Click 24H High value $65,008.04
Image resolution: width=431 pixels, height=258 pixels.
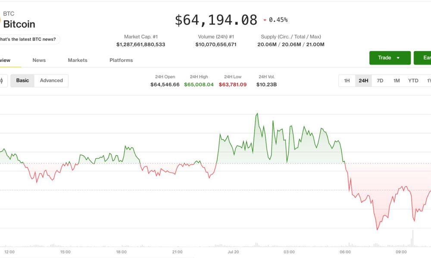coord(199,84)
